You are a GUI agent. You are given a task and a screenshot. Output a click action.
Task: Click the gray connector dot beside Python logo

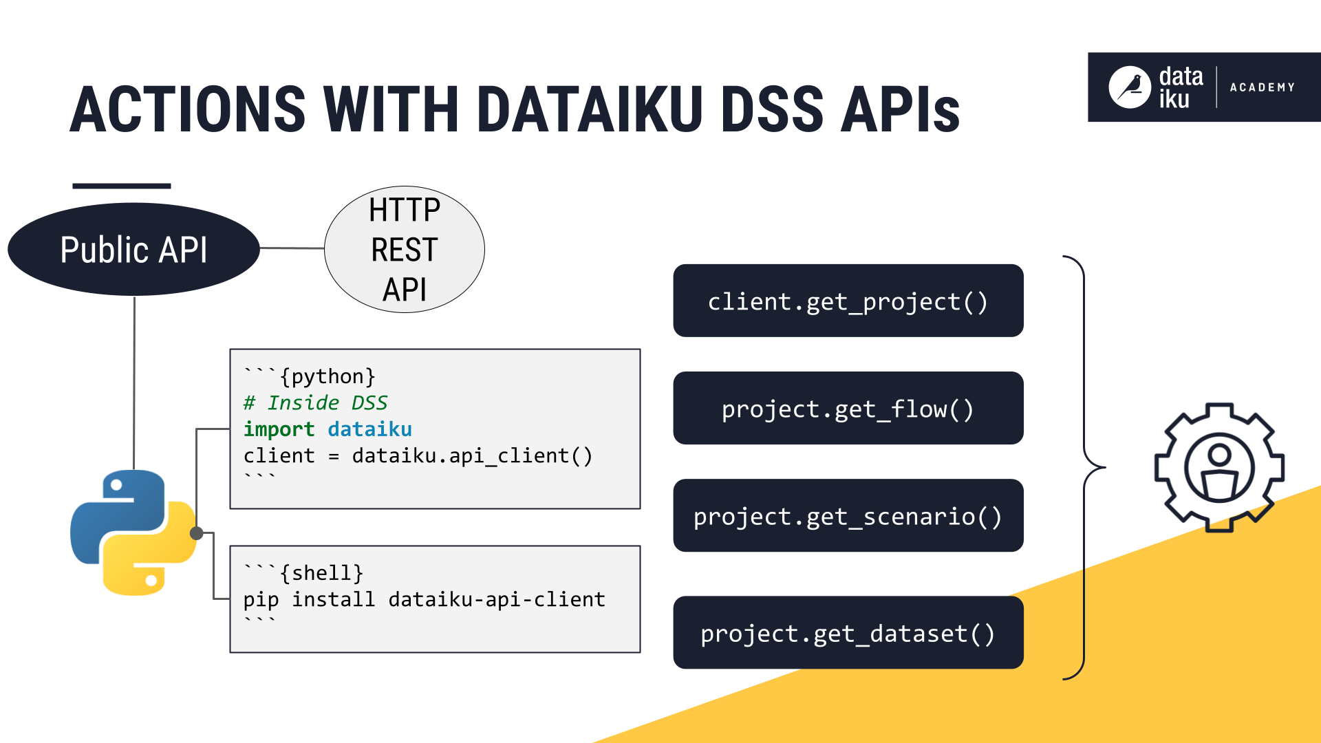(196, 532)
